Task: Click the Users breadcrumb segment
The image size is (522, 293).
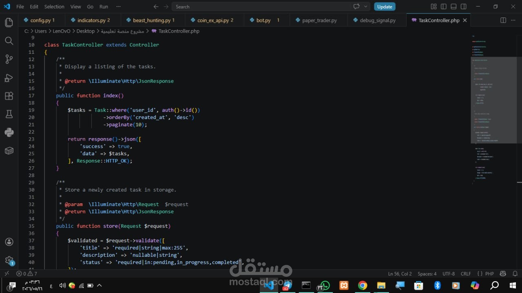Action: tap(41, 31)
